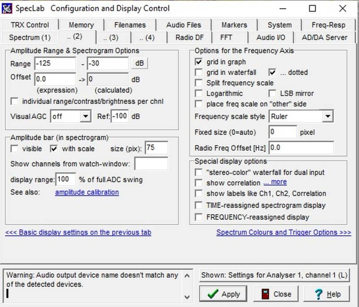Select the .. (3) spectrum tab

tap(110, 37)
